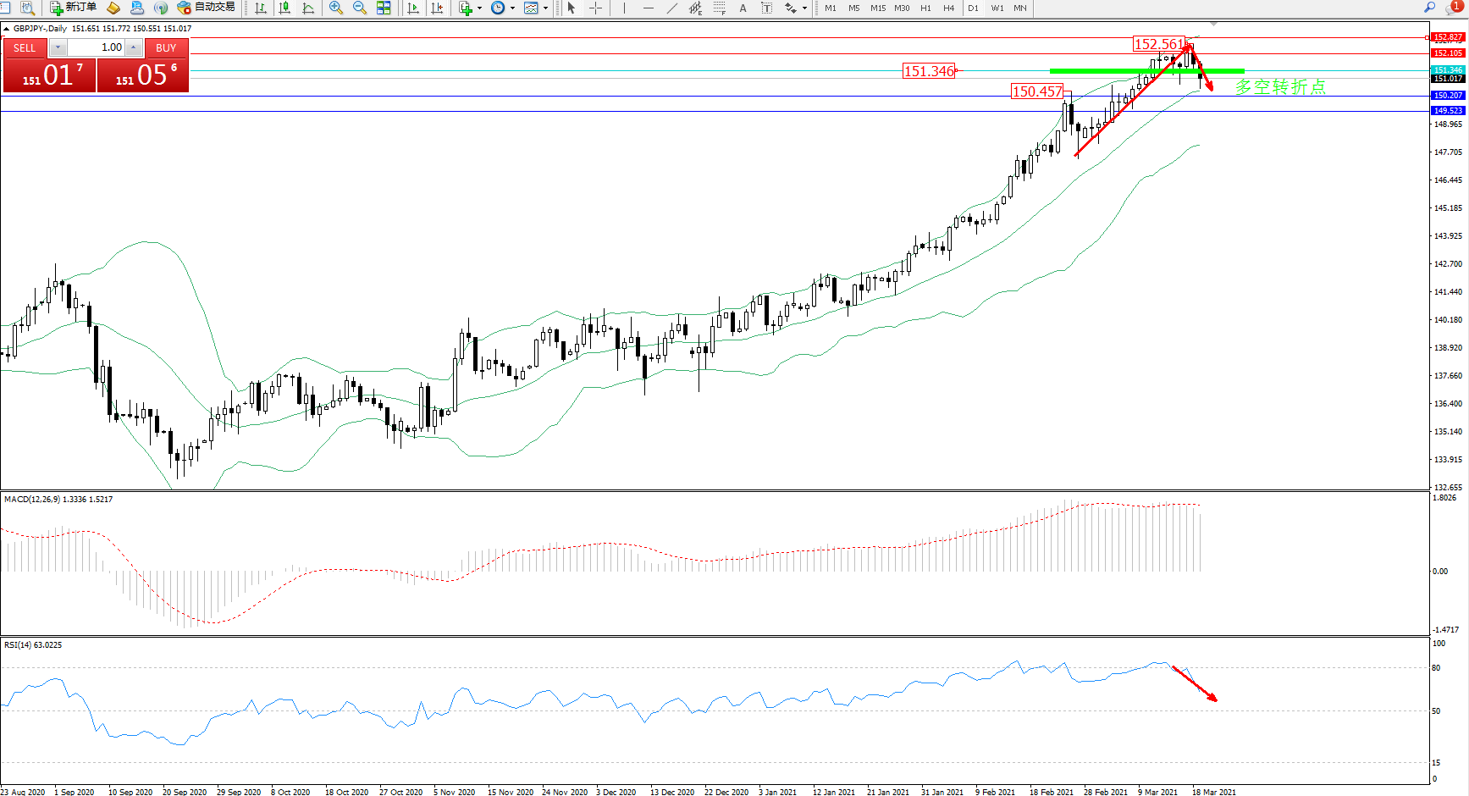Toggle the AutoTrading (自动交易) button
This screenshot has height=796, width=1469.
point(206,8)
